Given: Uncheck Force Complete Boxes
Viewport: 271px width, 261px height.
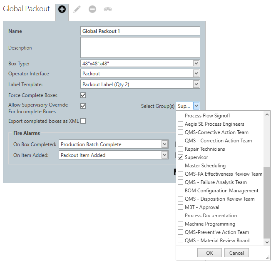Looking at the screenshot, I should tap(83, 95).
